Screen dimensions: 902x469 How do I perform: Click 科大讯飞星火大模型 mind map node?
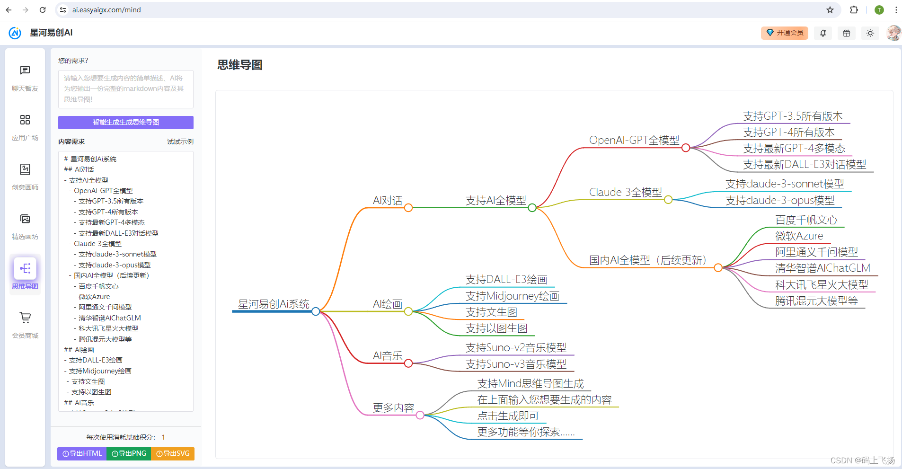[x=822, y=285]
